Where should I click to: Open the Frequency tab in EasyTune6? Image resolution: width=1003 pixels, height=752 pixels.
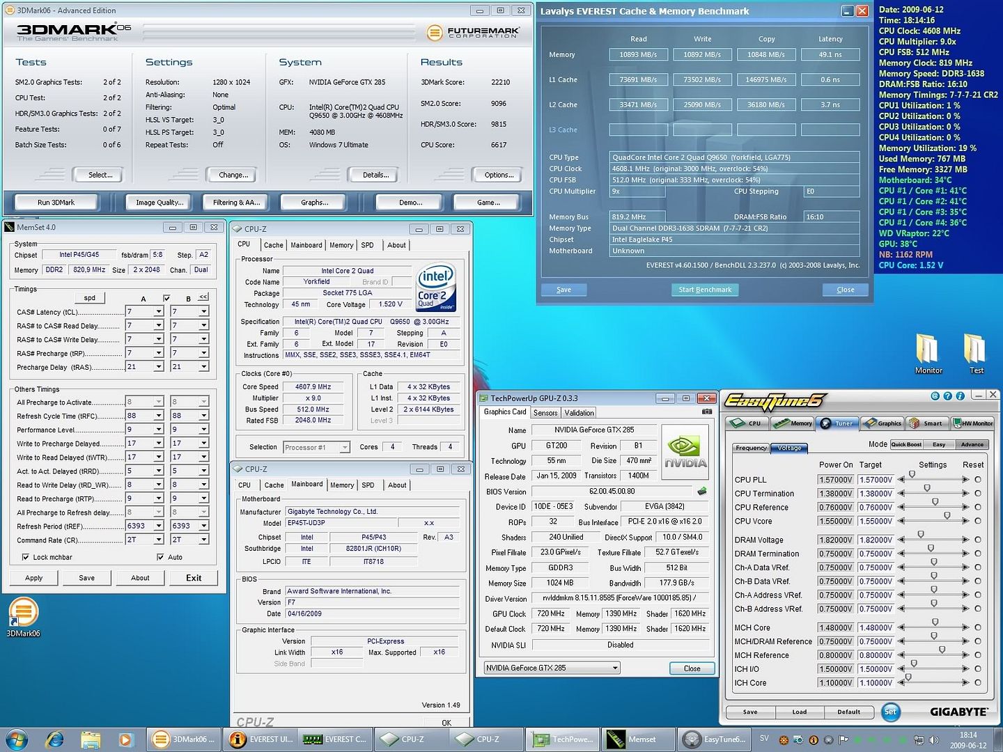751,448
